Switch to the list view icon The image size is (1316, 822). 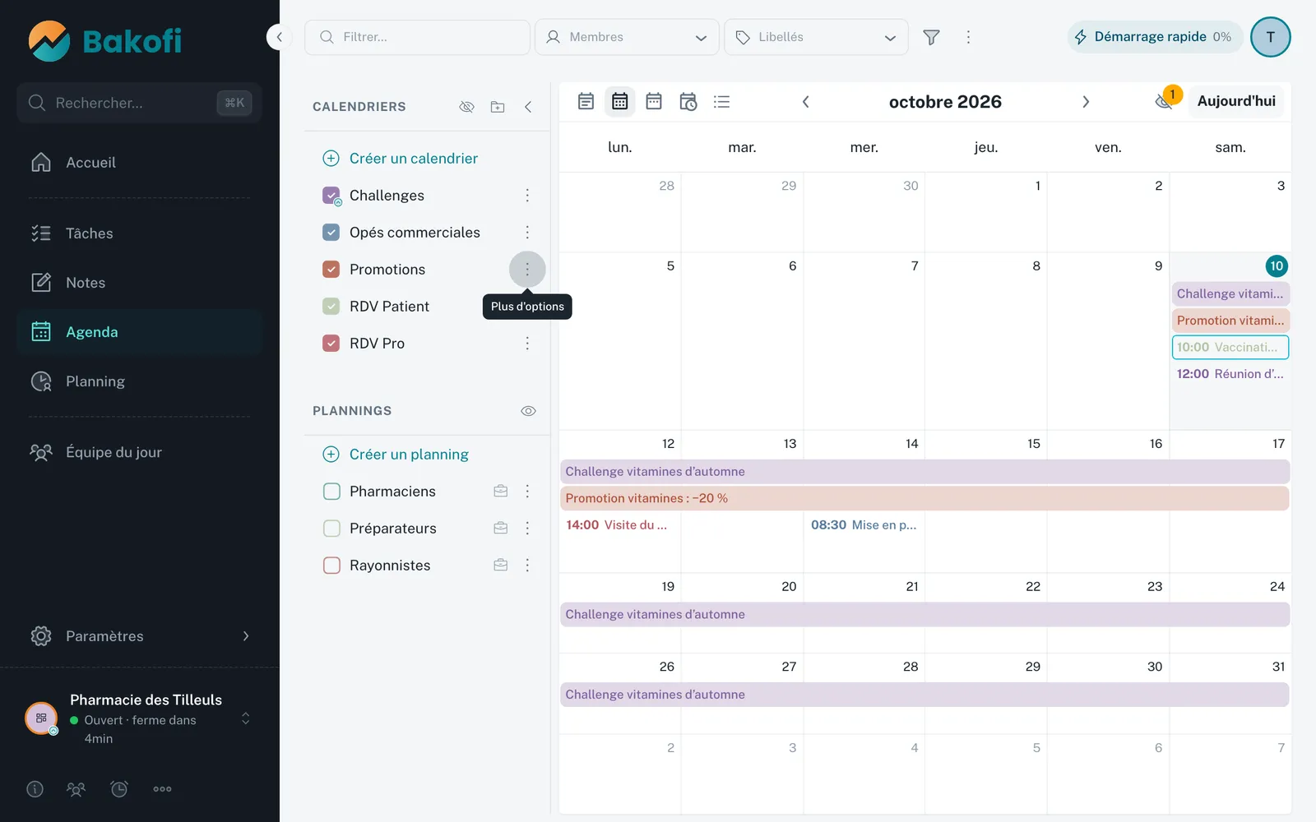tap(722, 101)
